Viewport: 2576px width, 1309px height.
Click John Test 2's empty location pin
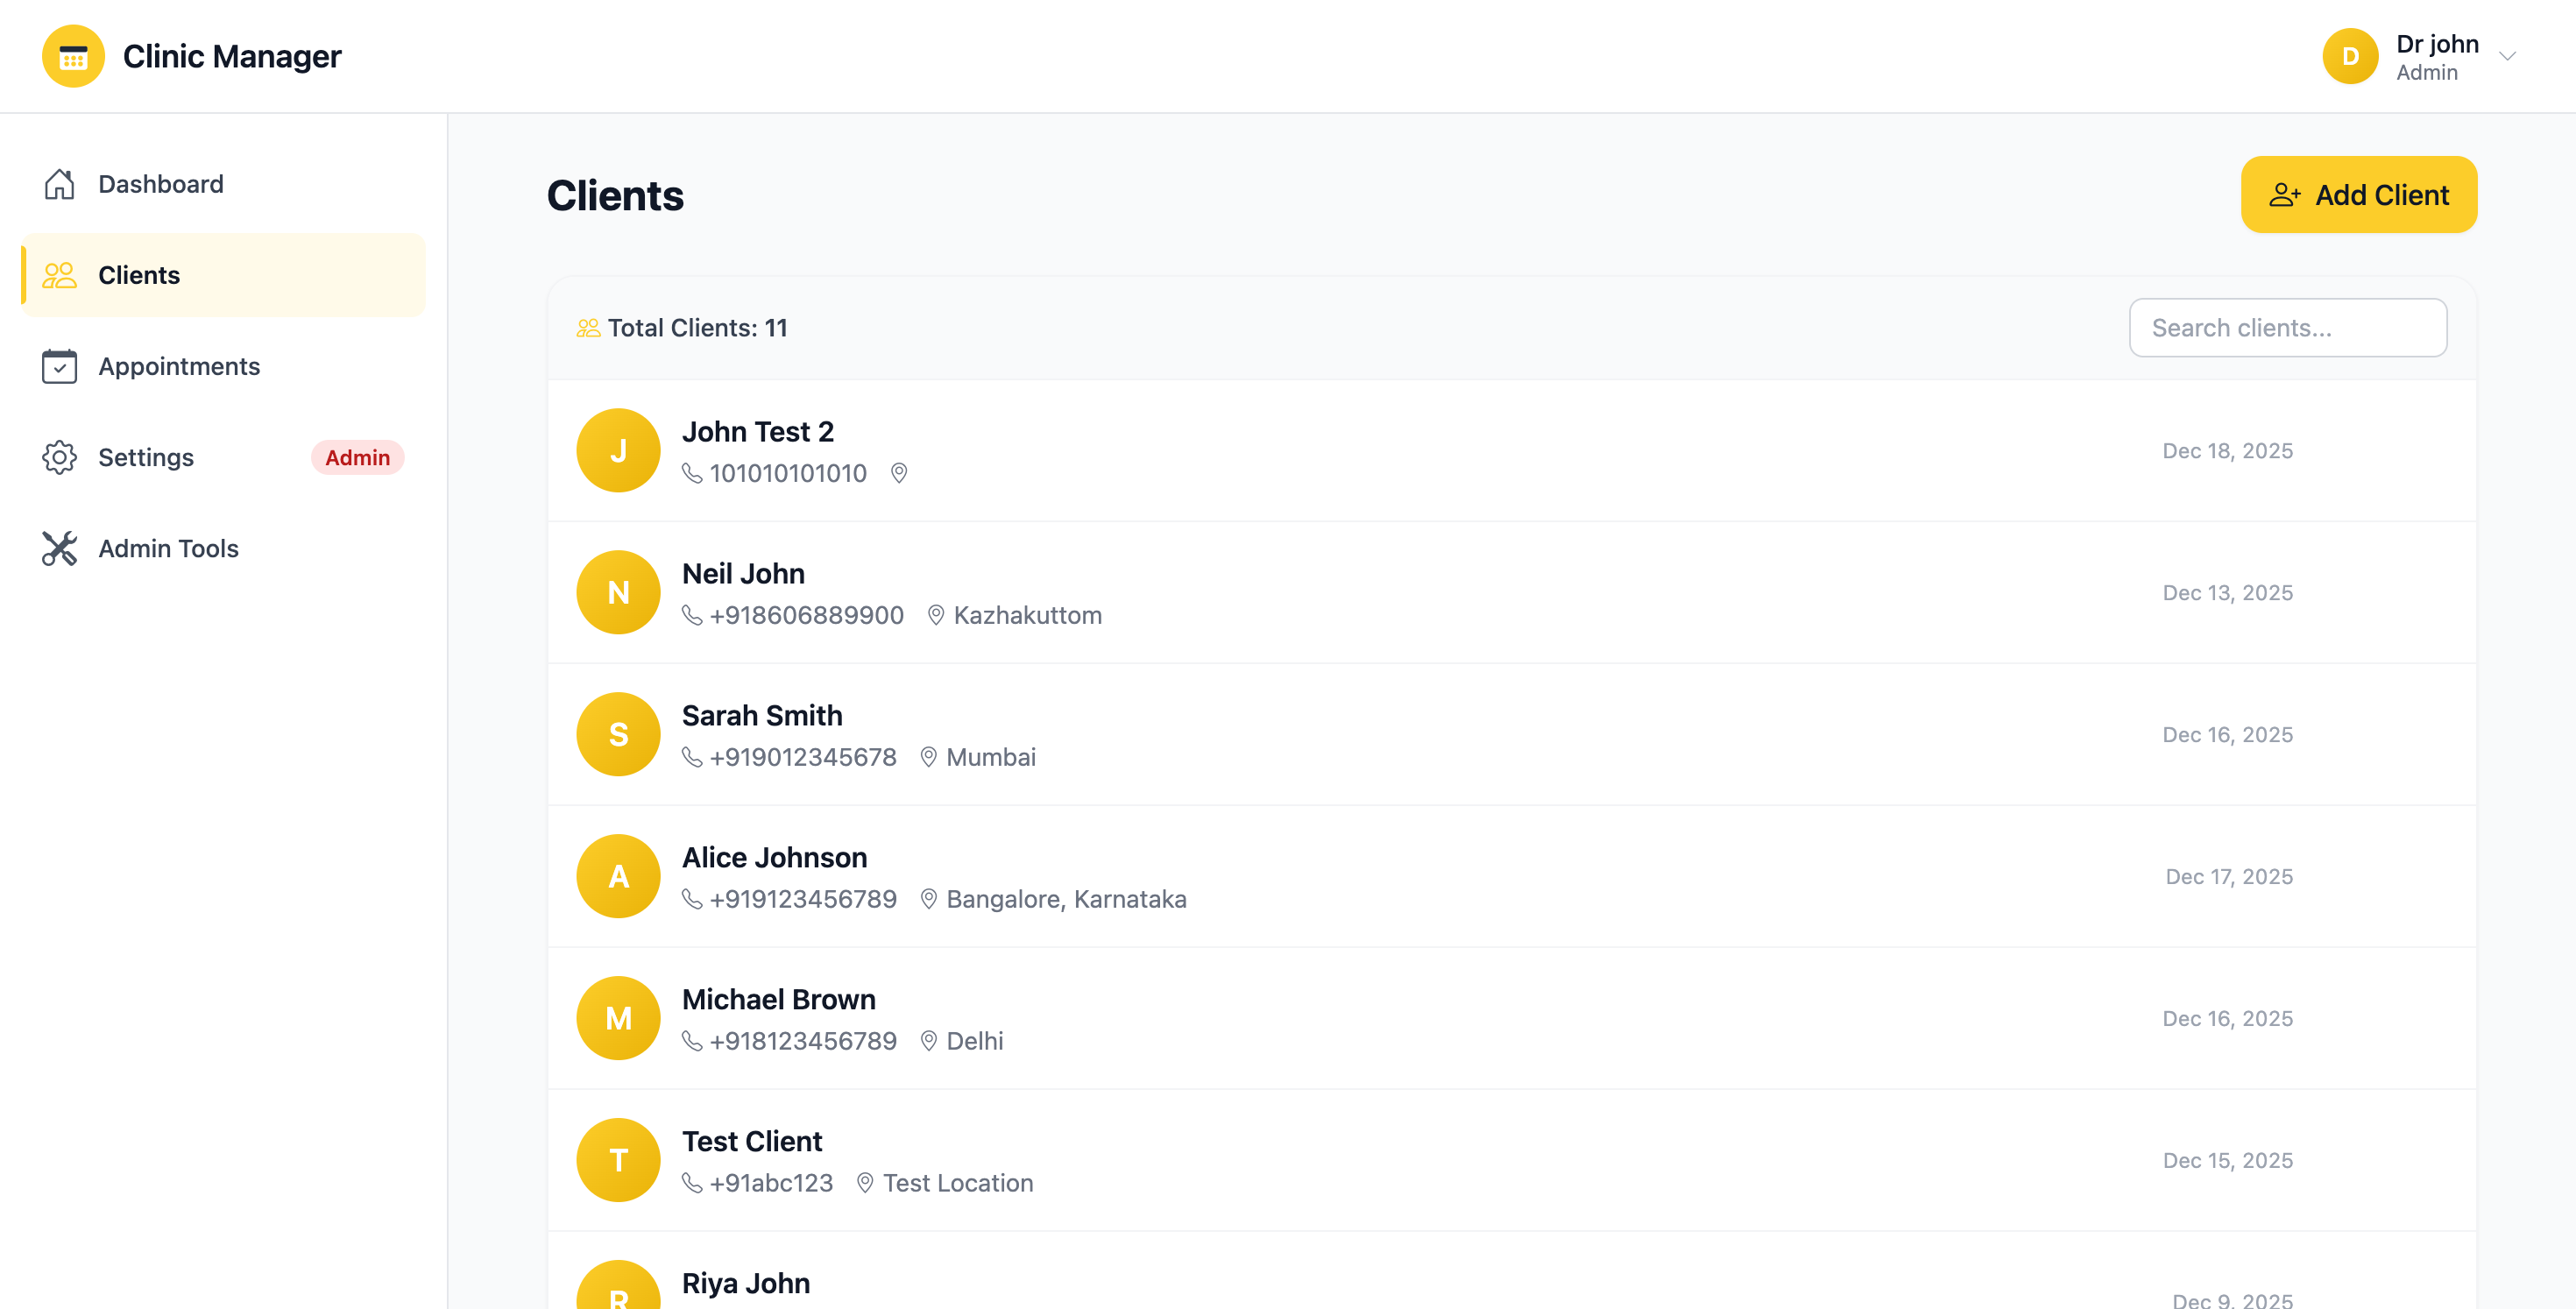point(898,473)
